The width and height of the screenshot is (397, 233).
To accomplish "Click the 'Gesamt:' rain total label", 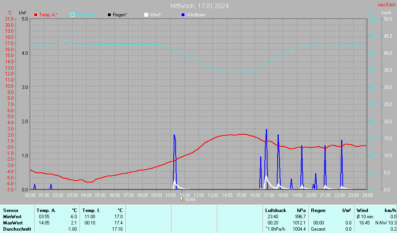I will click(319, 229).
